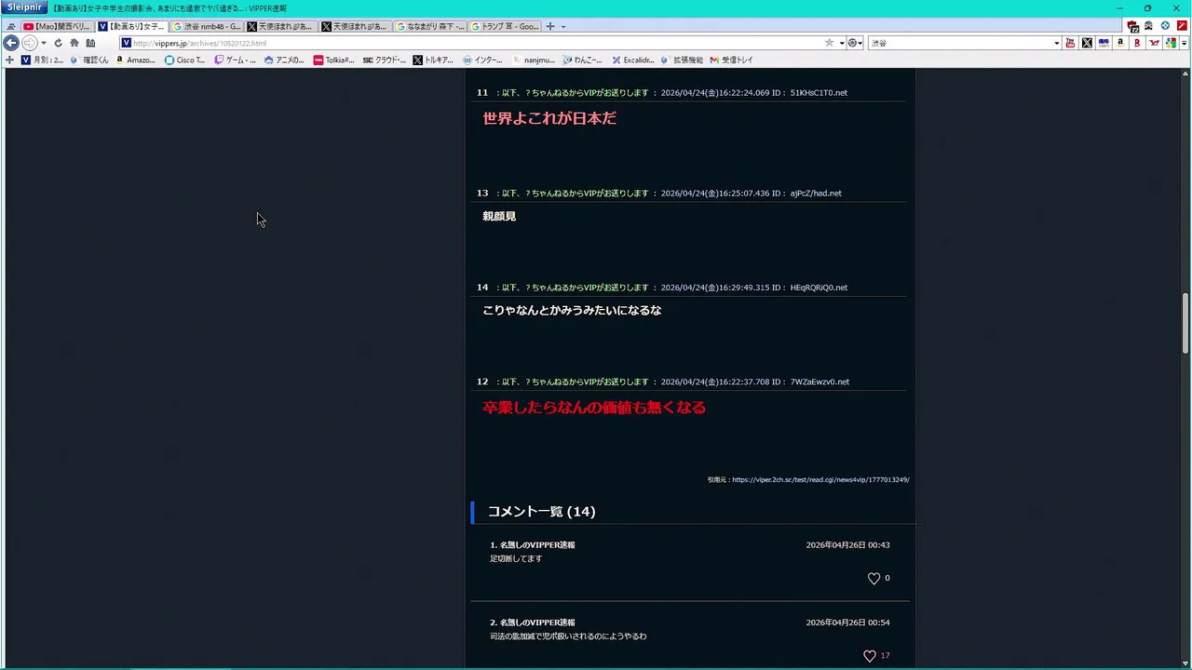Go back with the browser back arrow
This screenshot has width=1192, height=670.
pos(11,43)
